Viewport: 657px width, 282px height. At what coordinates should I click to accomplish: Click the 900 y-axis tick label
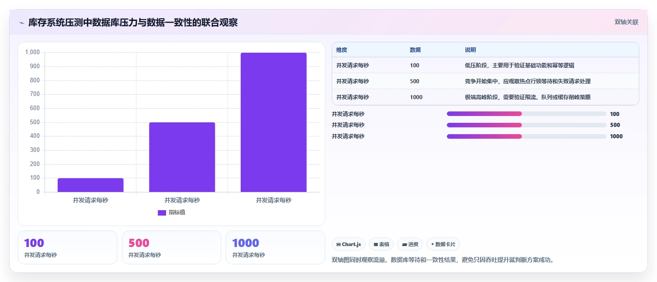point(35,66)
